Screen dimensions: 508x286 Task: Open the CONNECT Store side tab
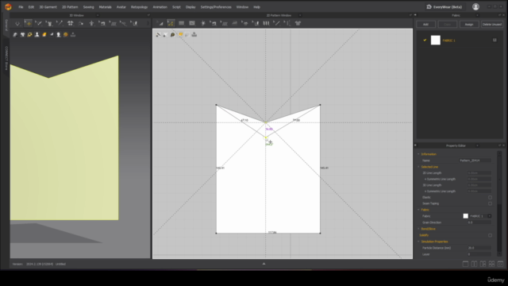(x=6, y=58)
